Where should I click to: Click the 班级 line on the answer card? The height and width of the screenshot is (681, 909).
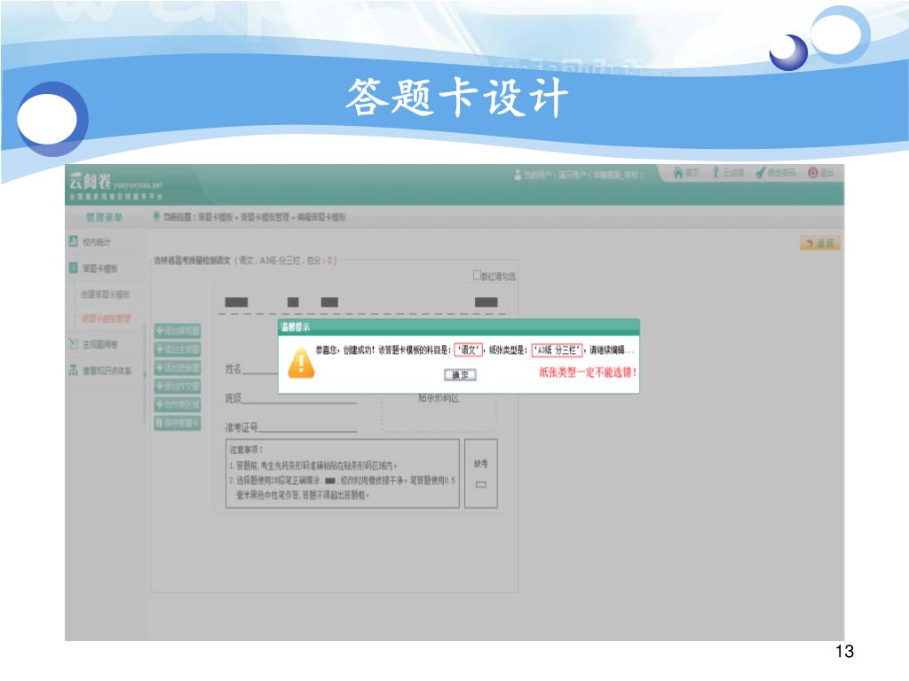tap(290, 398)
